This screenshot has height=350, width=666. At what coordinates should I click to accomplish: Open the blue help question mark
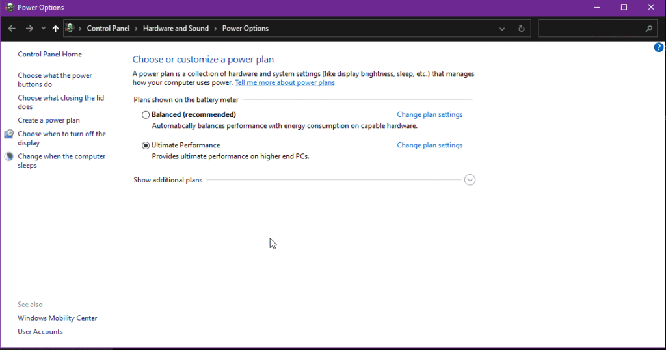[x=658, y=47]
